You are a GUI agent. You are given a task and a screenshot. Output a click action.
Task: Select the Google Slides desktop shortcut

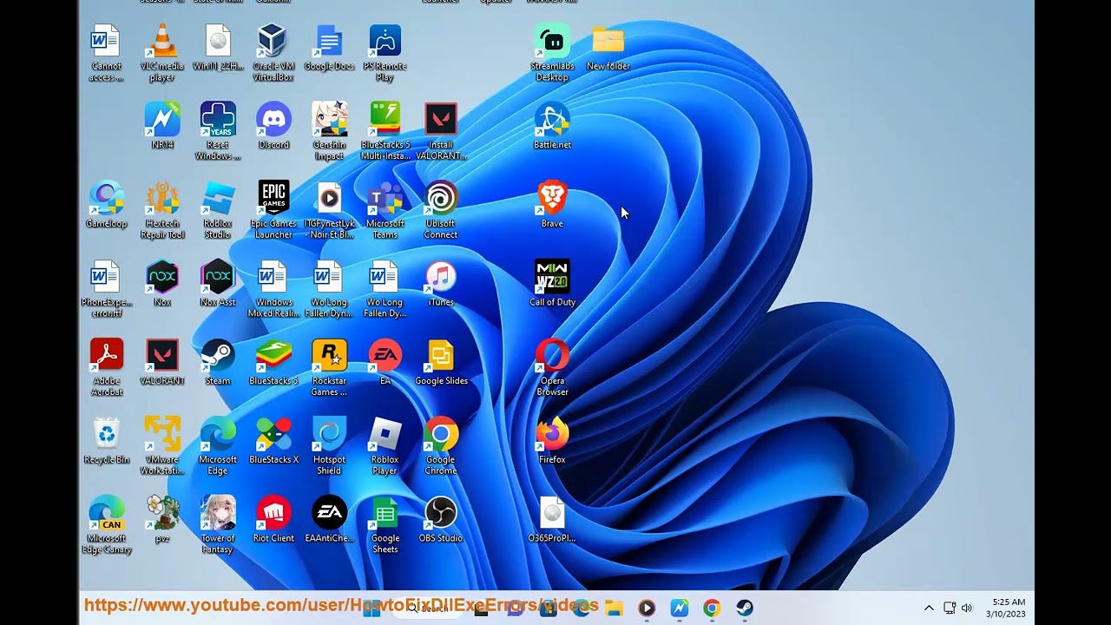[x=440, y=363]
